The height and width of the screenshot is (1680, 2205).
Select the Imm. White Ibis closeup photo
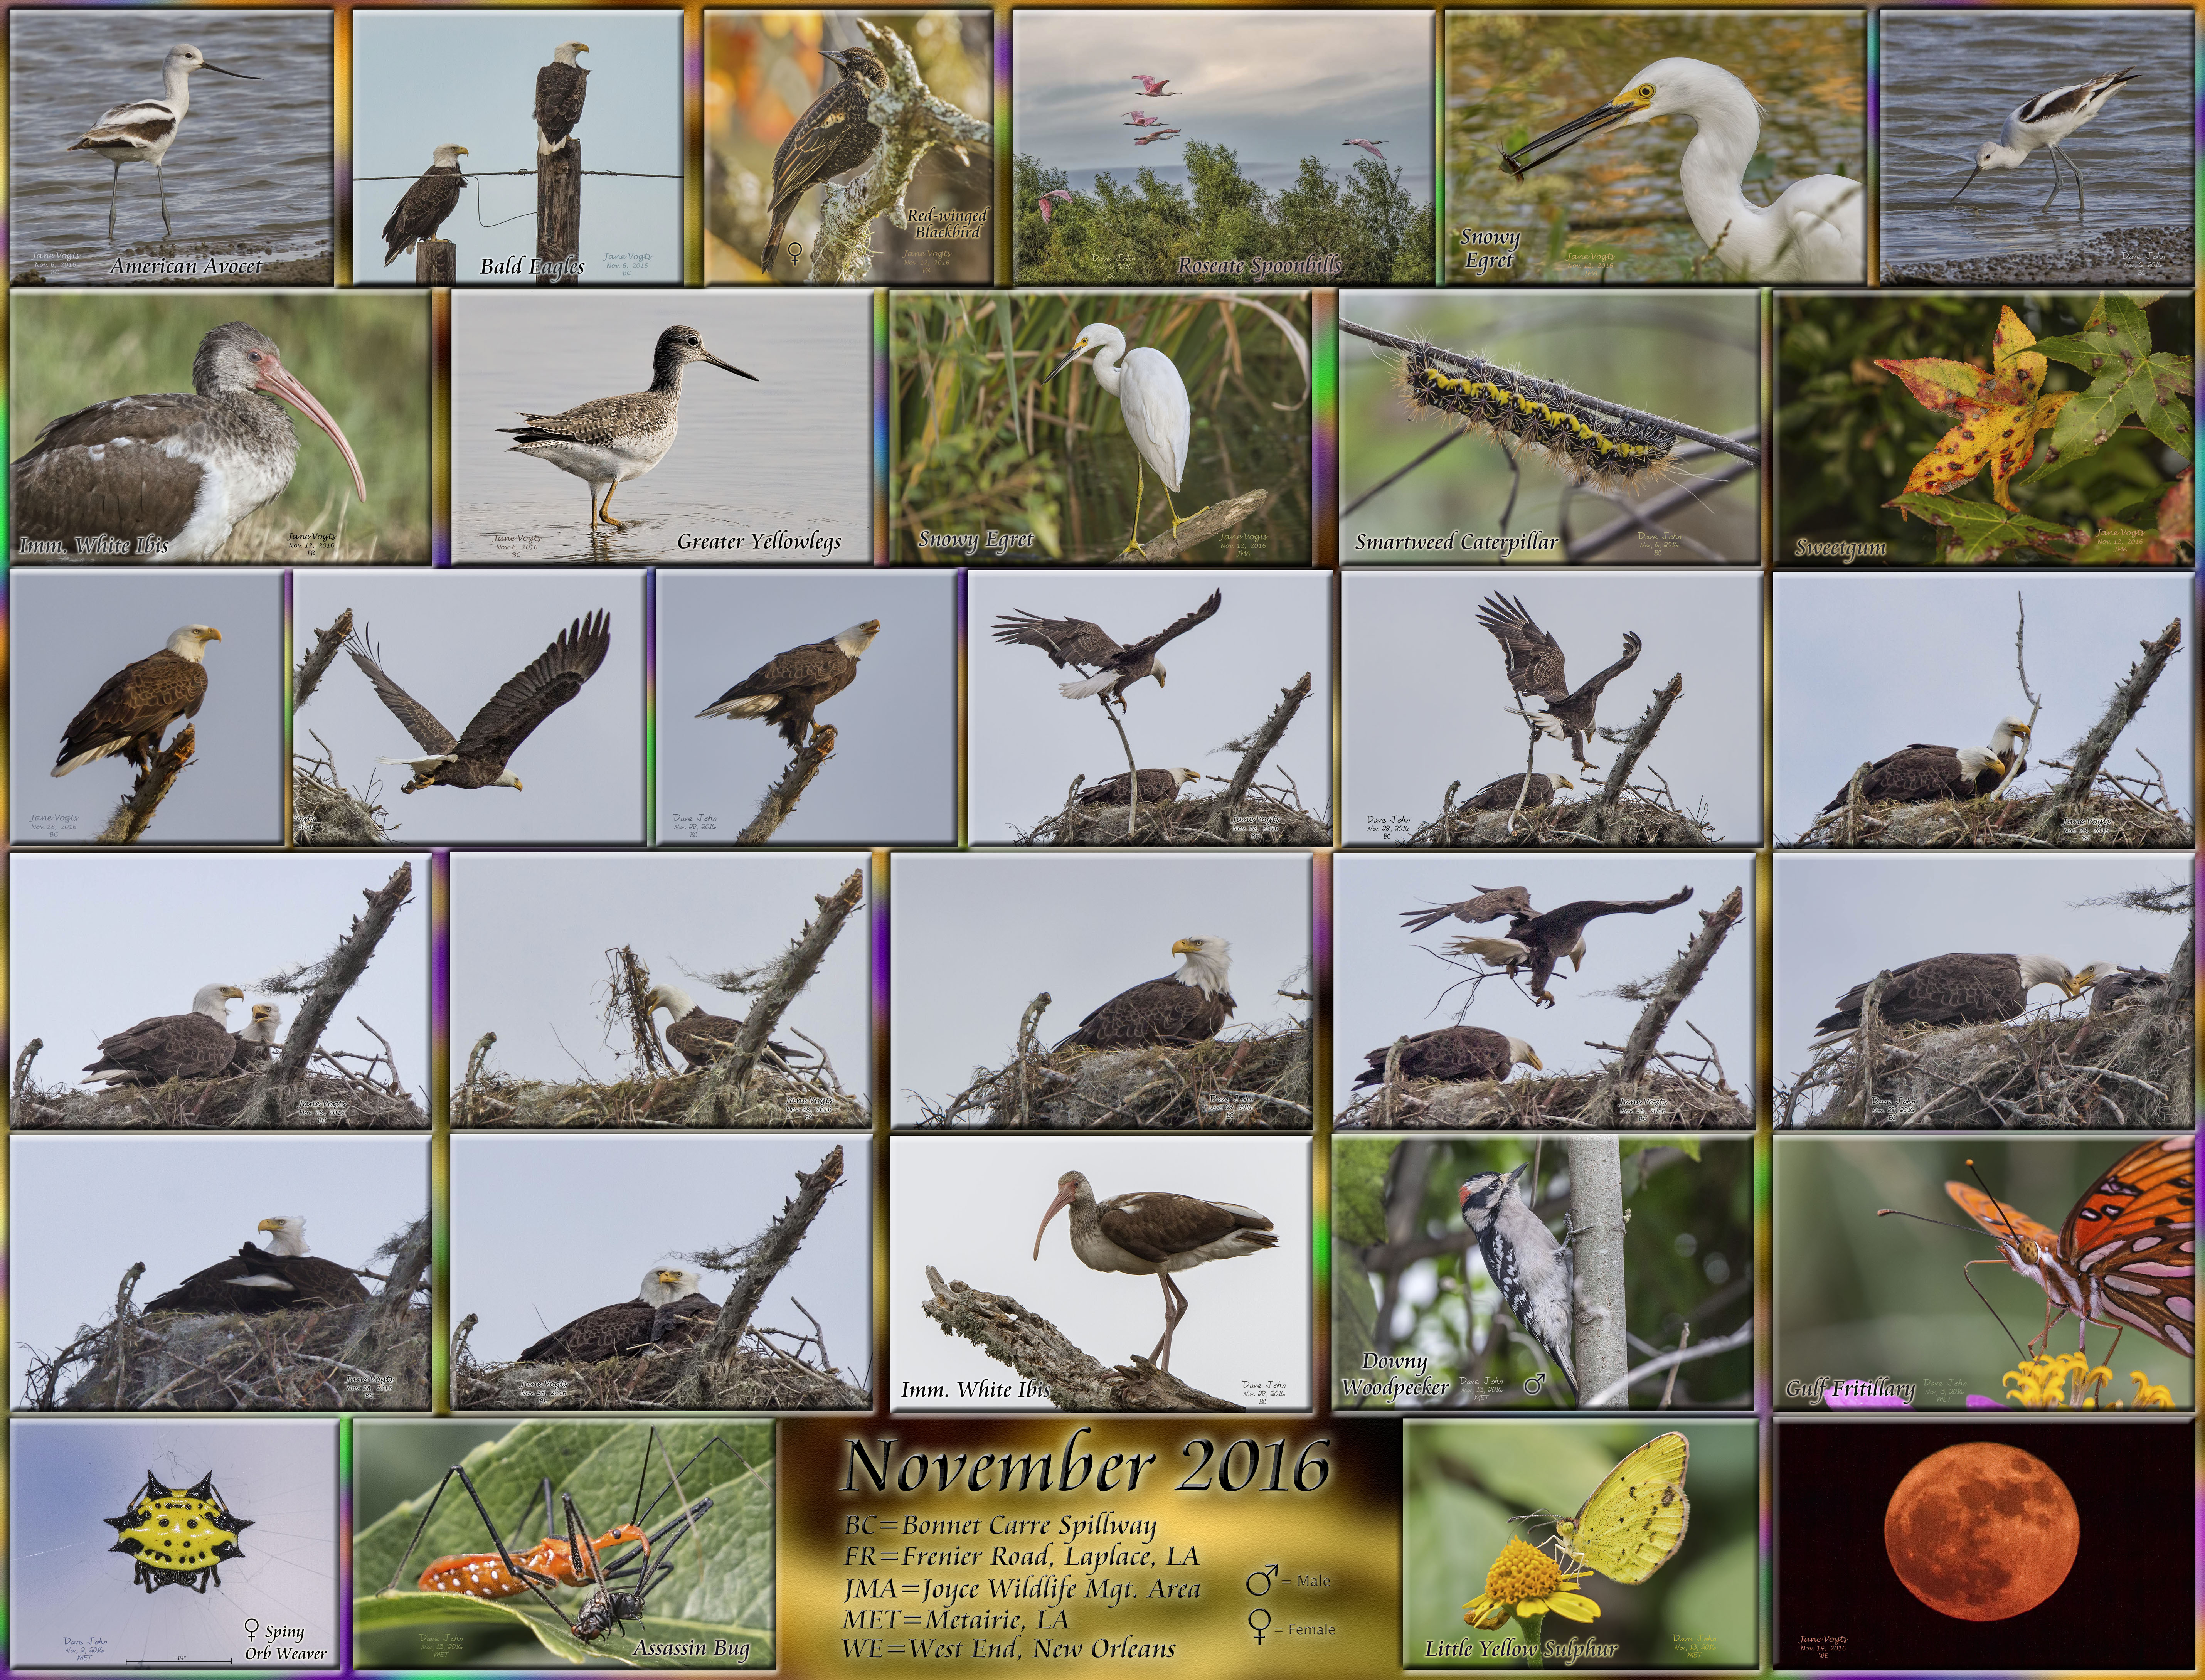[x=220, y=427]
